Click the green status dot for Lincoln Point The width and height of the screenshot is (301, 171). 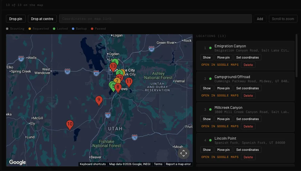click(210, 140)
